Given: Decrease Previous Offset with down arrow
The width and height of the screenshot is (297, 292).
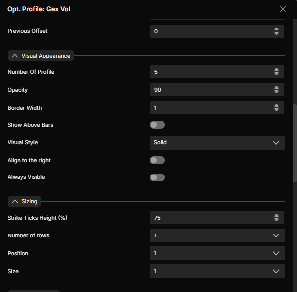Looking at the screenshot, I should [276, 33].
